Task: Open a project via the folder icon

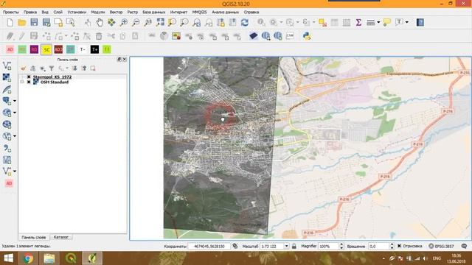Action: coord(22,23)
